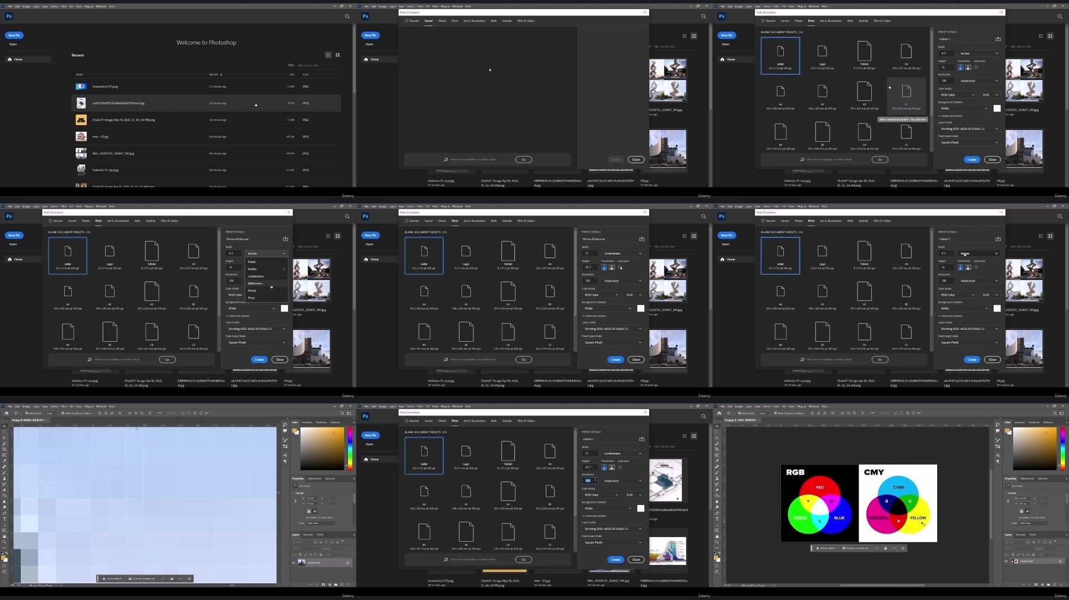Click the hue slider in the RGB/CMY Color panel
This screenshot has height=600, width=1069.
click(x=1062, y=448)
